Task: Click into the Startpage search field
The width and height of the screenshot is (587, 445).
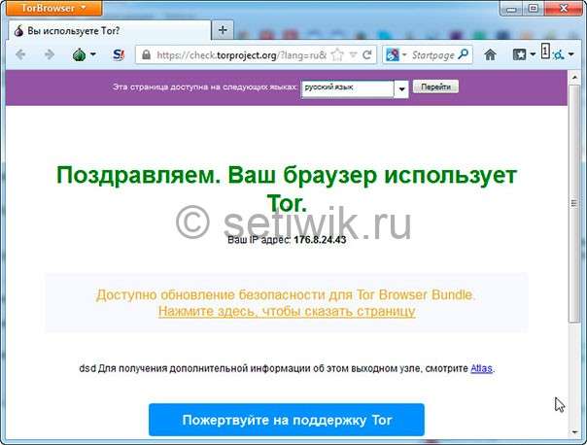Action: (433, 55)
